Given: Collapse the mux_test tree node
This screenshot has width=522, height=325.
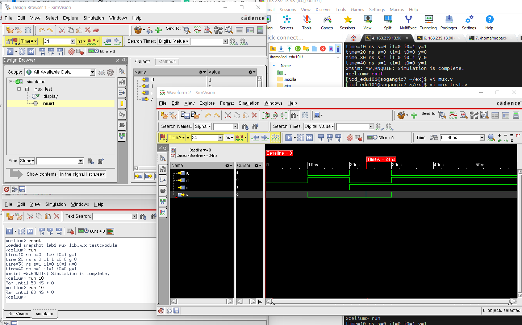Looking at the screenshot, I should (x=19, y=89).
